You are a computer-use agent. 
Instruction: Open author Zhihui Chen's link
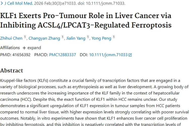coord(11,38)
